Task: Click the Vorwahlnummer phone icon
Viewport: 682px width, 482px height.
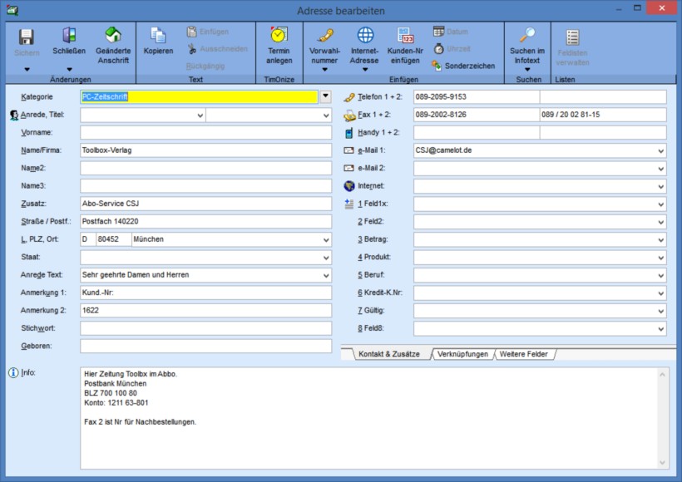Action: click(325, 35)
